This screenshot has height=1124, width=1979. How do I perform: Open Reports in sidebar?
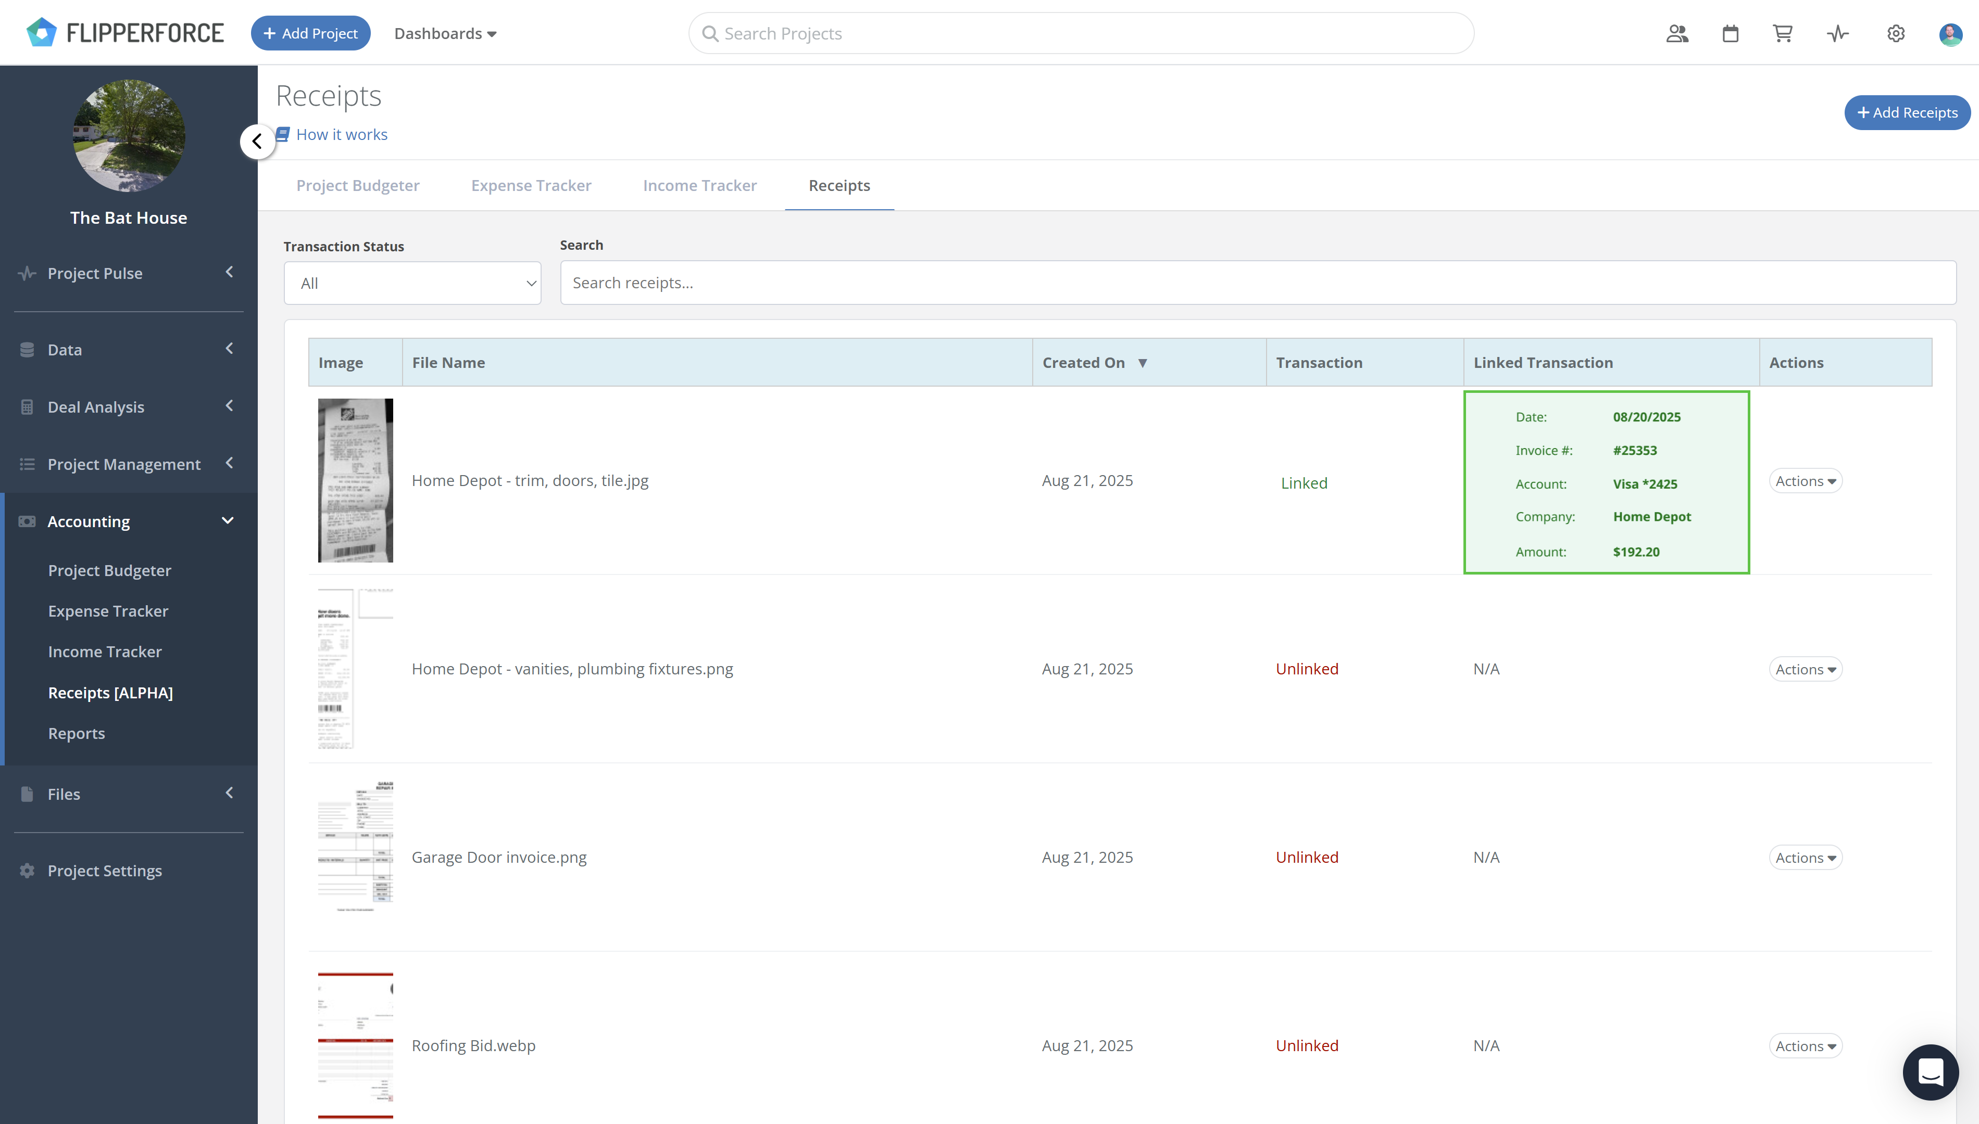pyautogui.click(x=77, y=733)
